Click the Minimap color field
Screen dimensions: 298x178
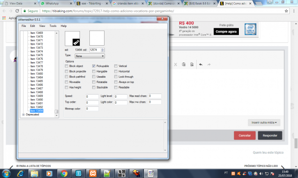(x=92, y=109)
